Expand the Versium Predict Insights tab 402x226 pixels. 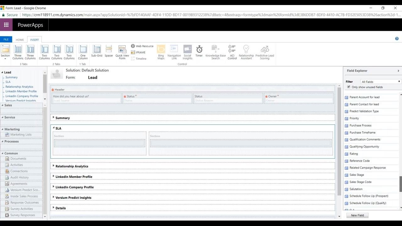[x=53, y=197]
